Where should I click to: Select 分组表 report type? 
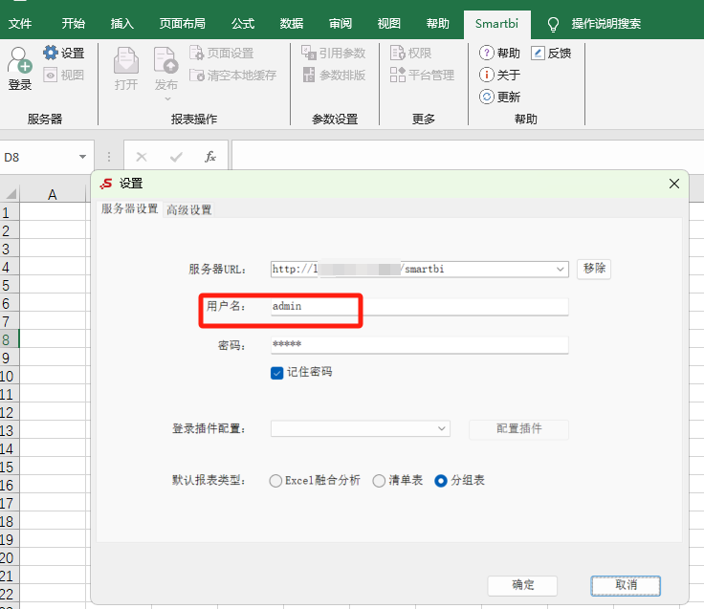441,481
